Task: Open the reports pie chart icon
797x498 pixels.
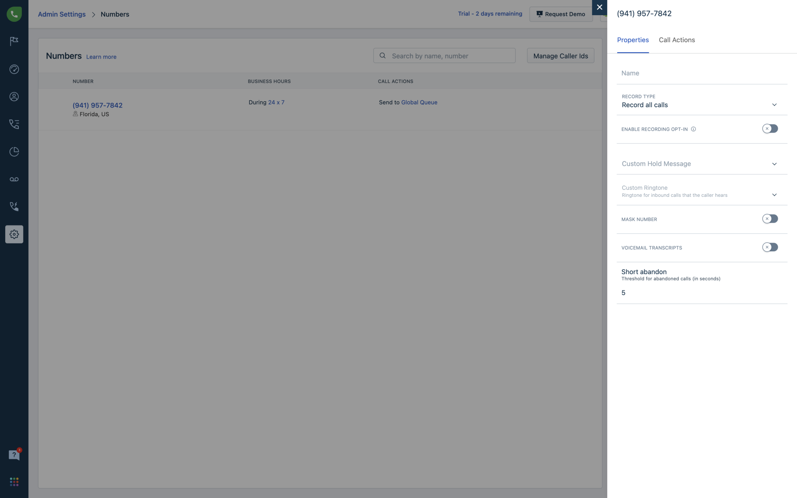Action: pyautogui.click(x=14, y=151)
